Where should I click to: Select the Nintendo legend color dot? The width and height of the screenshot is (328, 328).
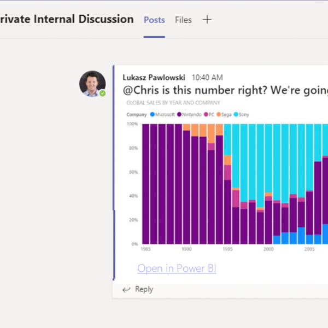(x=179, y=114)
